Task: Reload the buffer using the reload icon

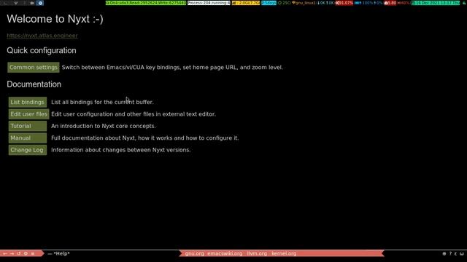Action: (x=19, y=254)
